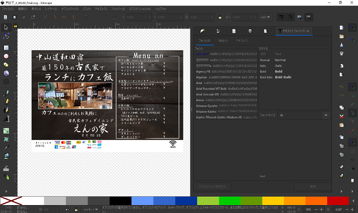Select the Dropper color picker tool
Screen dimensions: 358x213
click(x=6, y=147)
